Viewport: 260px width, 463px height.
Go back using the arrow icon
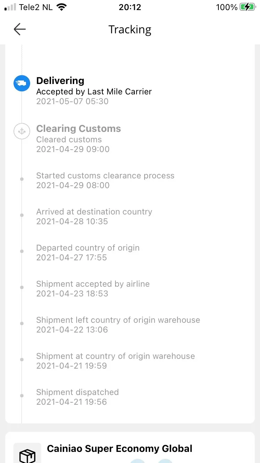[x=20, y=30]
